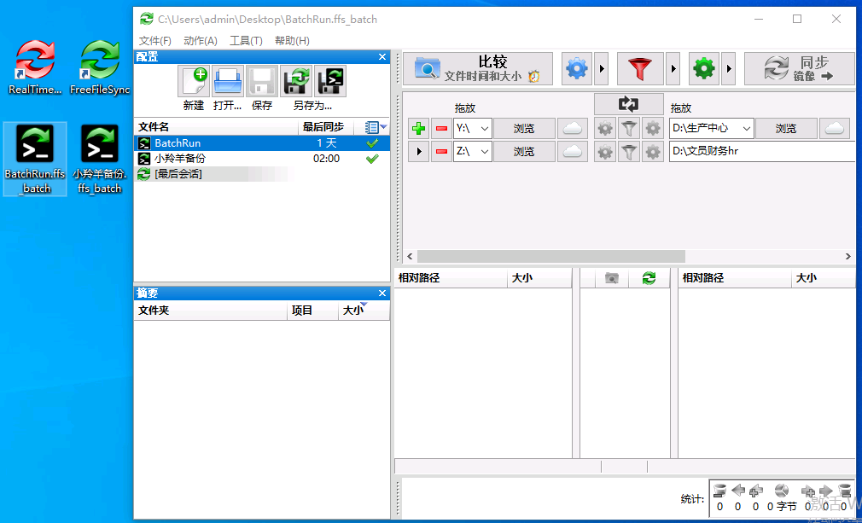Click the 比较 compare button
Screen dimensions: 862x523
click(x=478, y=68)
